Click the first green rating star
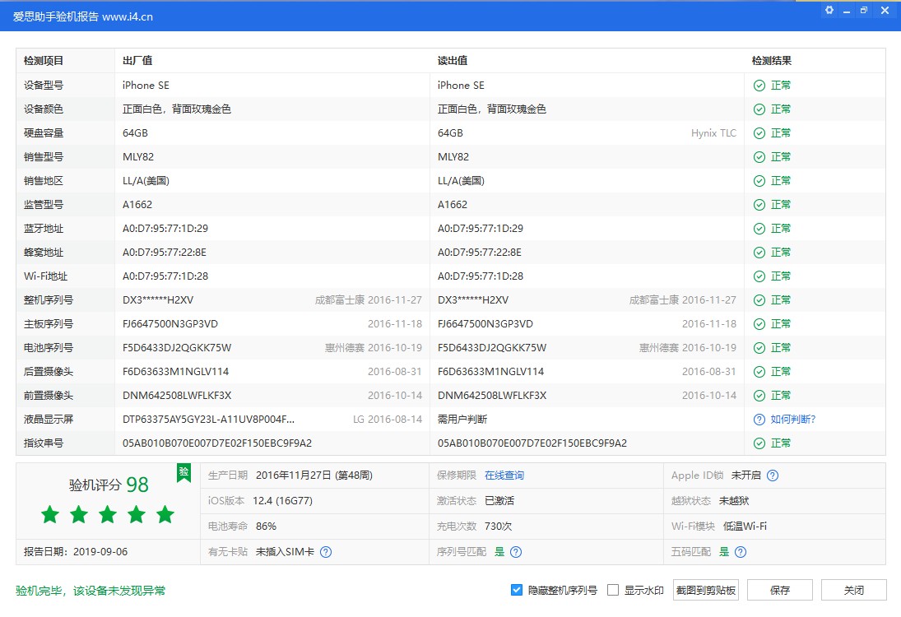Viewport: 901px width, 617px height. (50, 515)
